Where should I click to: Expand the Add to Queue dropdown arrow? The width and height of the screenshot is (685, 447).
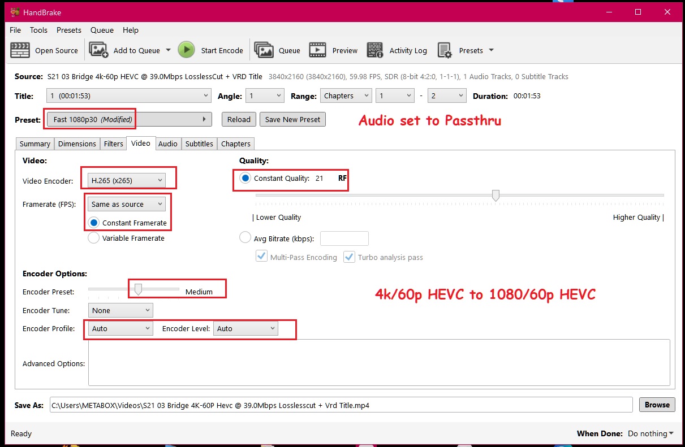coord(168,50)
